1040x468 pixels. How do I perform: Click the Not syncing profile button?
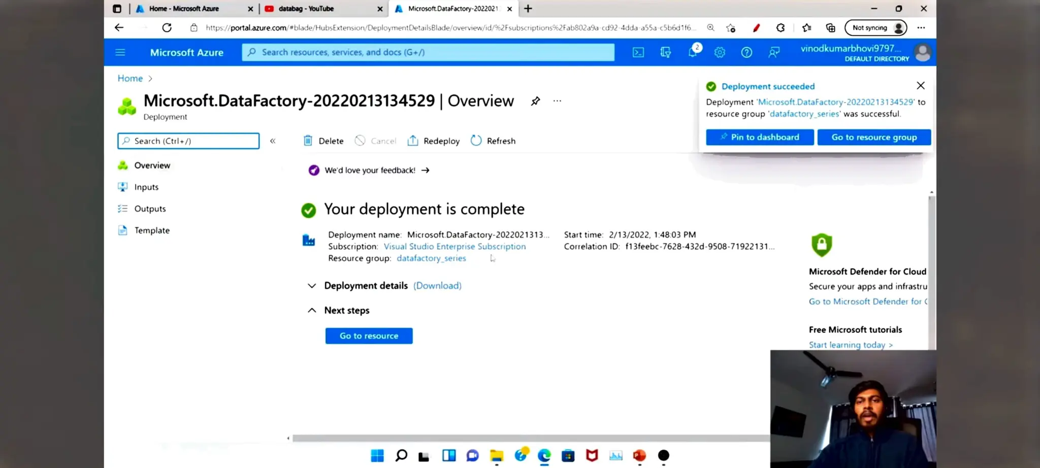pyautogui.click(x=876, y=28)
